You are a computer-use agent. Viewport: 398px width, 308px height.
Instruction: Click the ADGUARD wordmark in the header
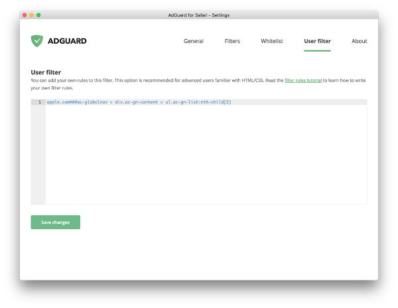click(66, 41)
